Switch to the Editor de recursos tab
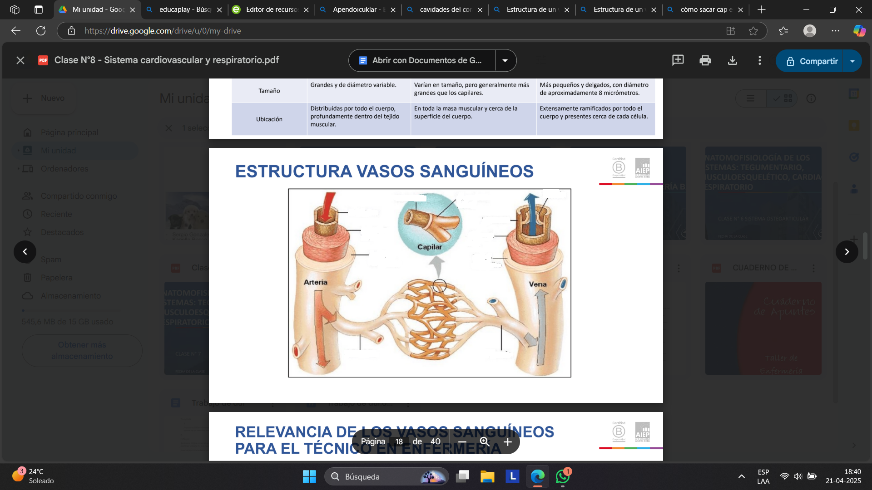The height and width of the screenshot is (490, 872). point(271,10)
